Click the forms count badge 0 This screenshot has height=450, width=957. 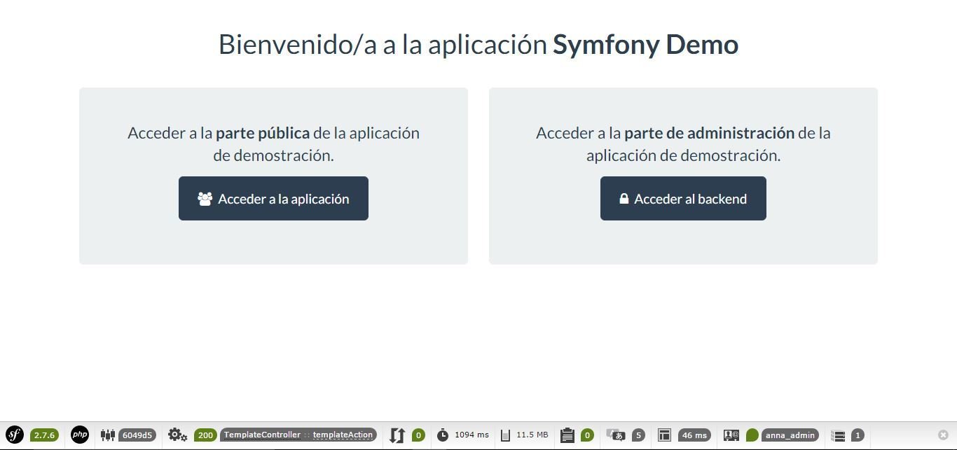587,435
